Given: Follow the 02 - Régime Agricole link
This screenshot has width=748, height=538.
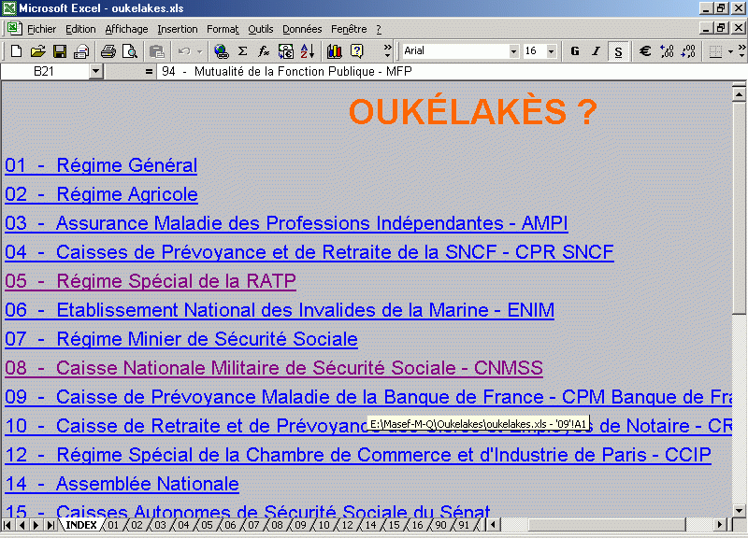Looking at the screenshot, I should tap(102, 194).
